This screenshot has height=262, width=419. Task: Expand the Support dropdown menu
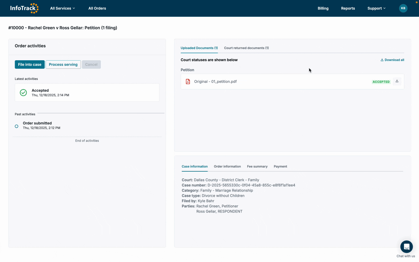click(x=376, y=8)
